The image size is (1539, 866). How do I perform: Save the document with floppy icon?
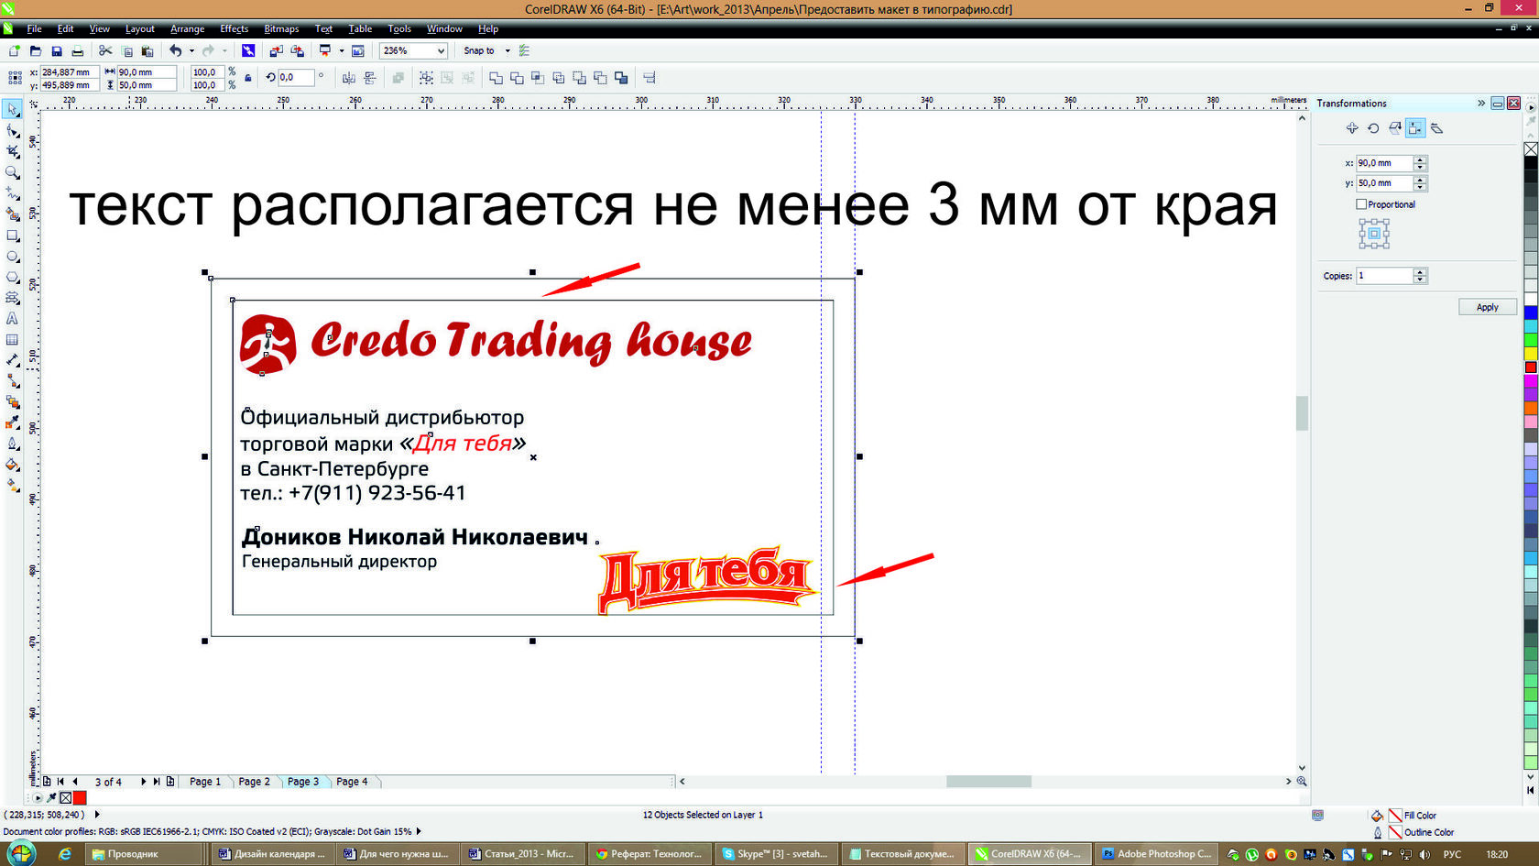pyautogui.click(x=57, y=51)
